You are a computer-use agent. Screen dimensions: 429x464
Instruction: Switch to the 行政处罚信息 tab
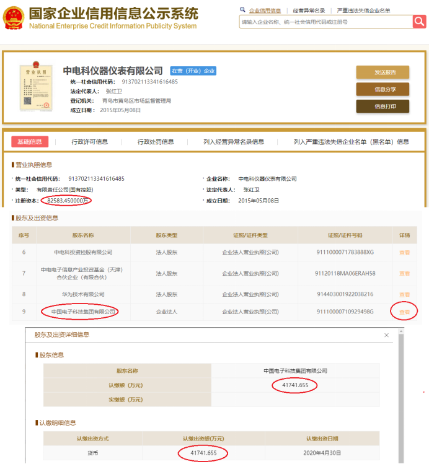click(156, 142)
